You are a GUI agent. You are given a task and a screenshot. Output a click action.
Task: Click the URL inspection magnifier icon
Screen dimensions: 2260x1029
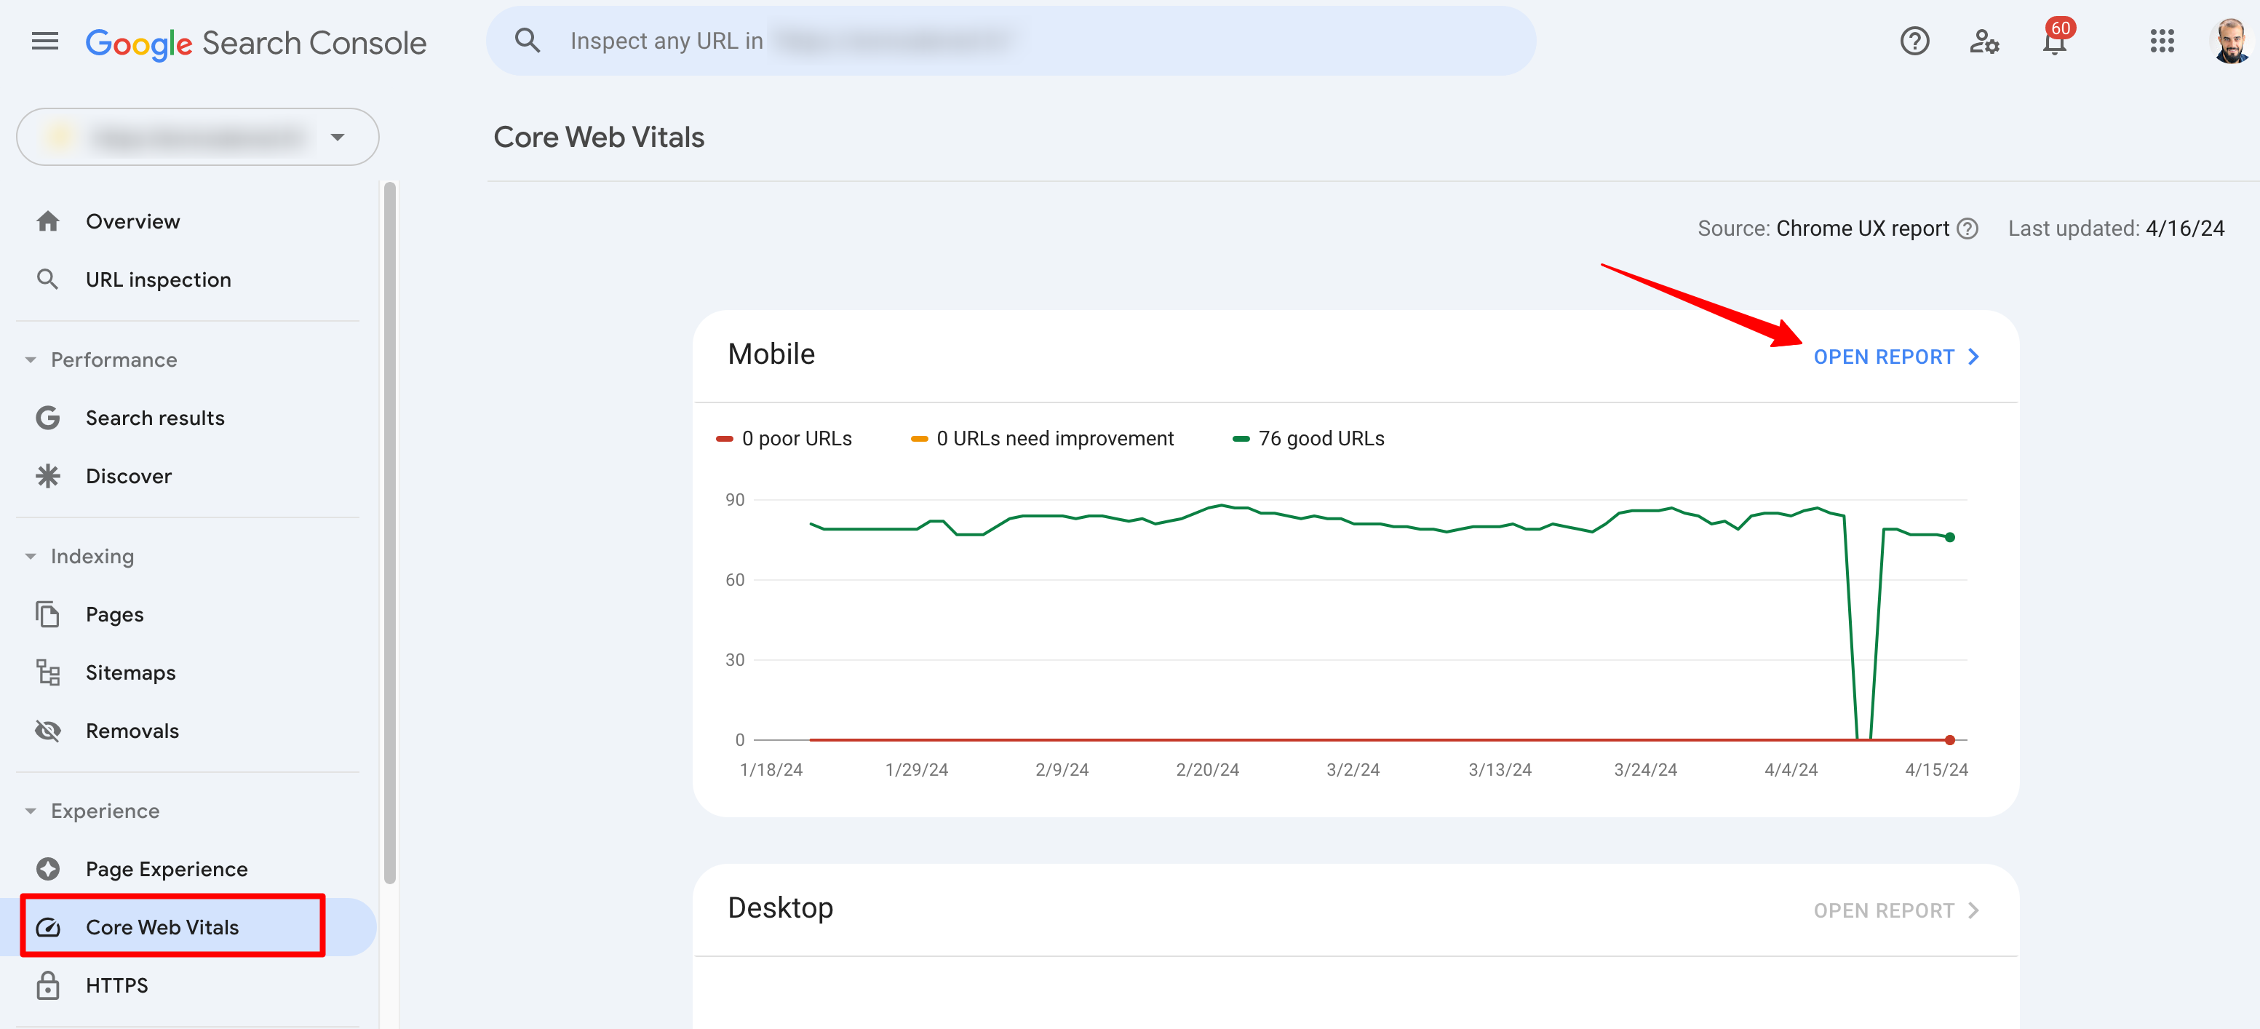click(x=48, y=279)
